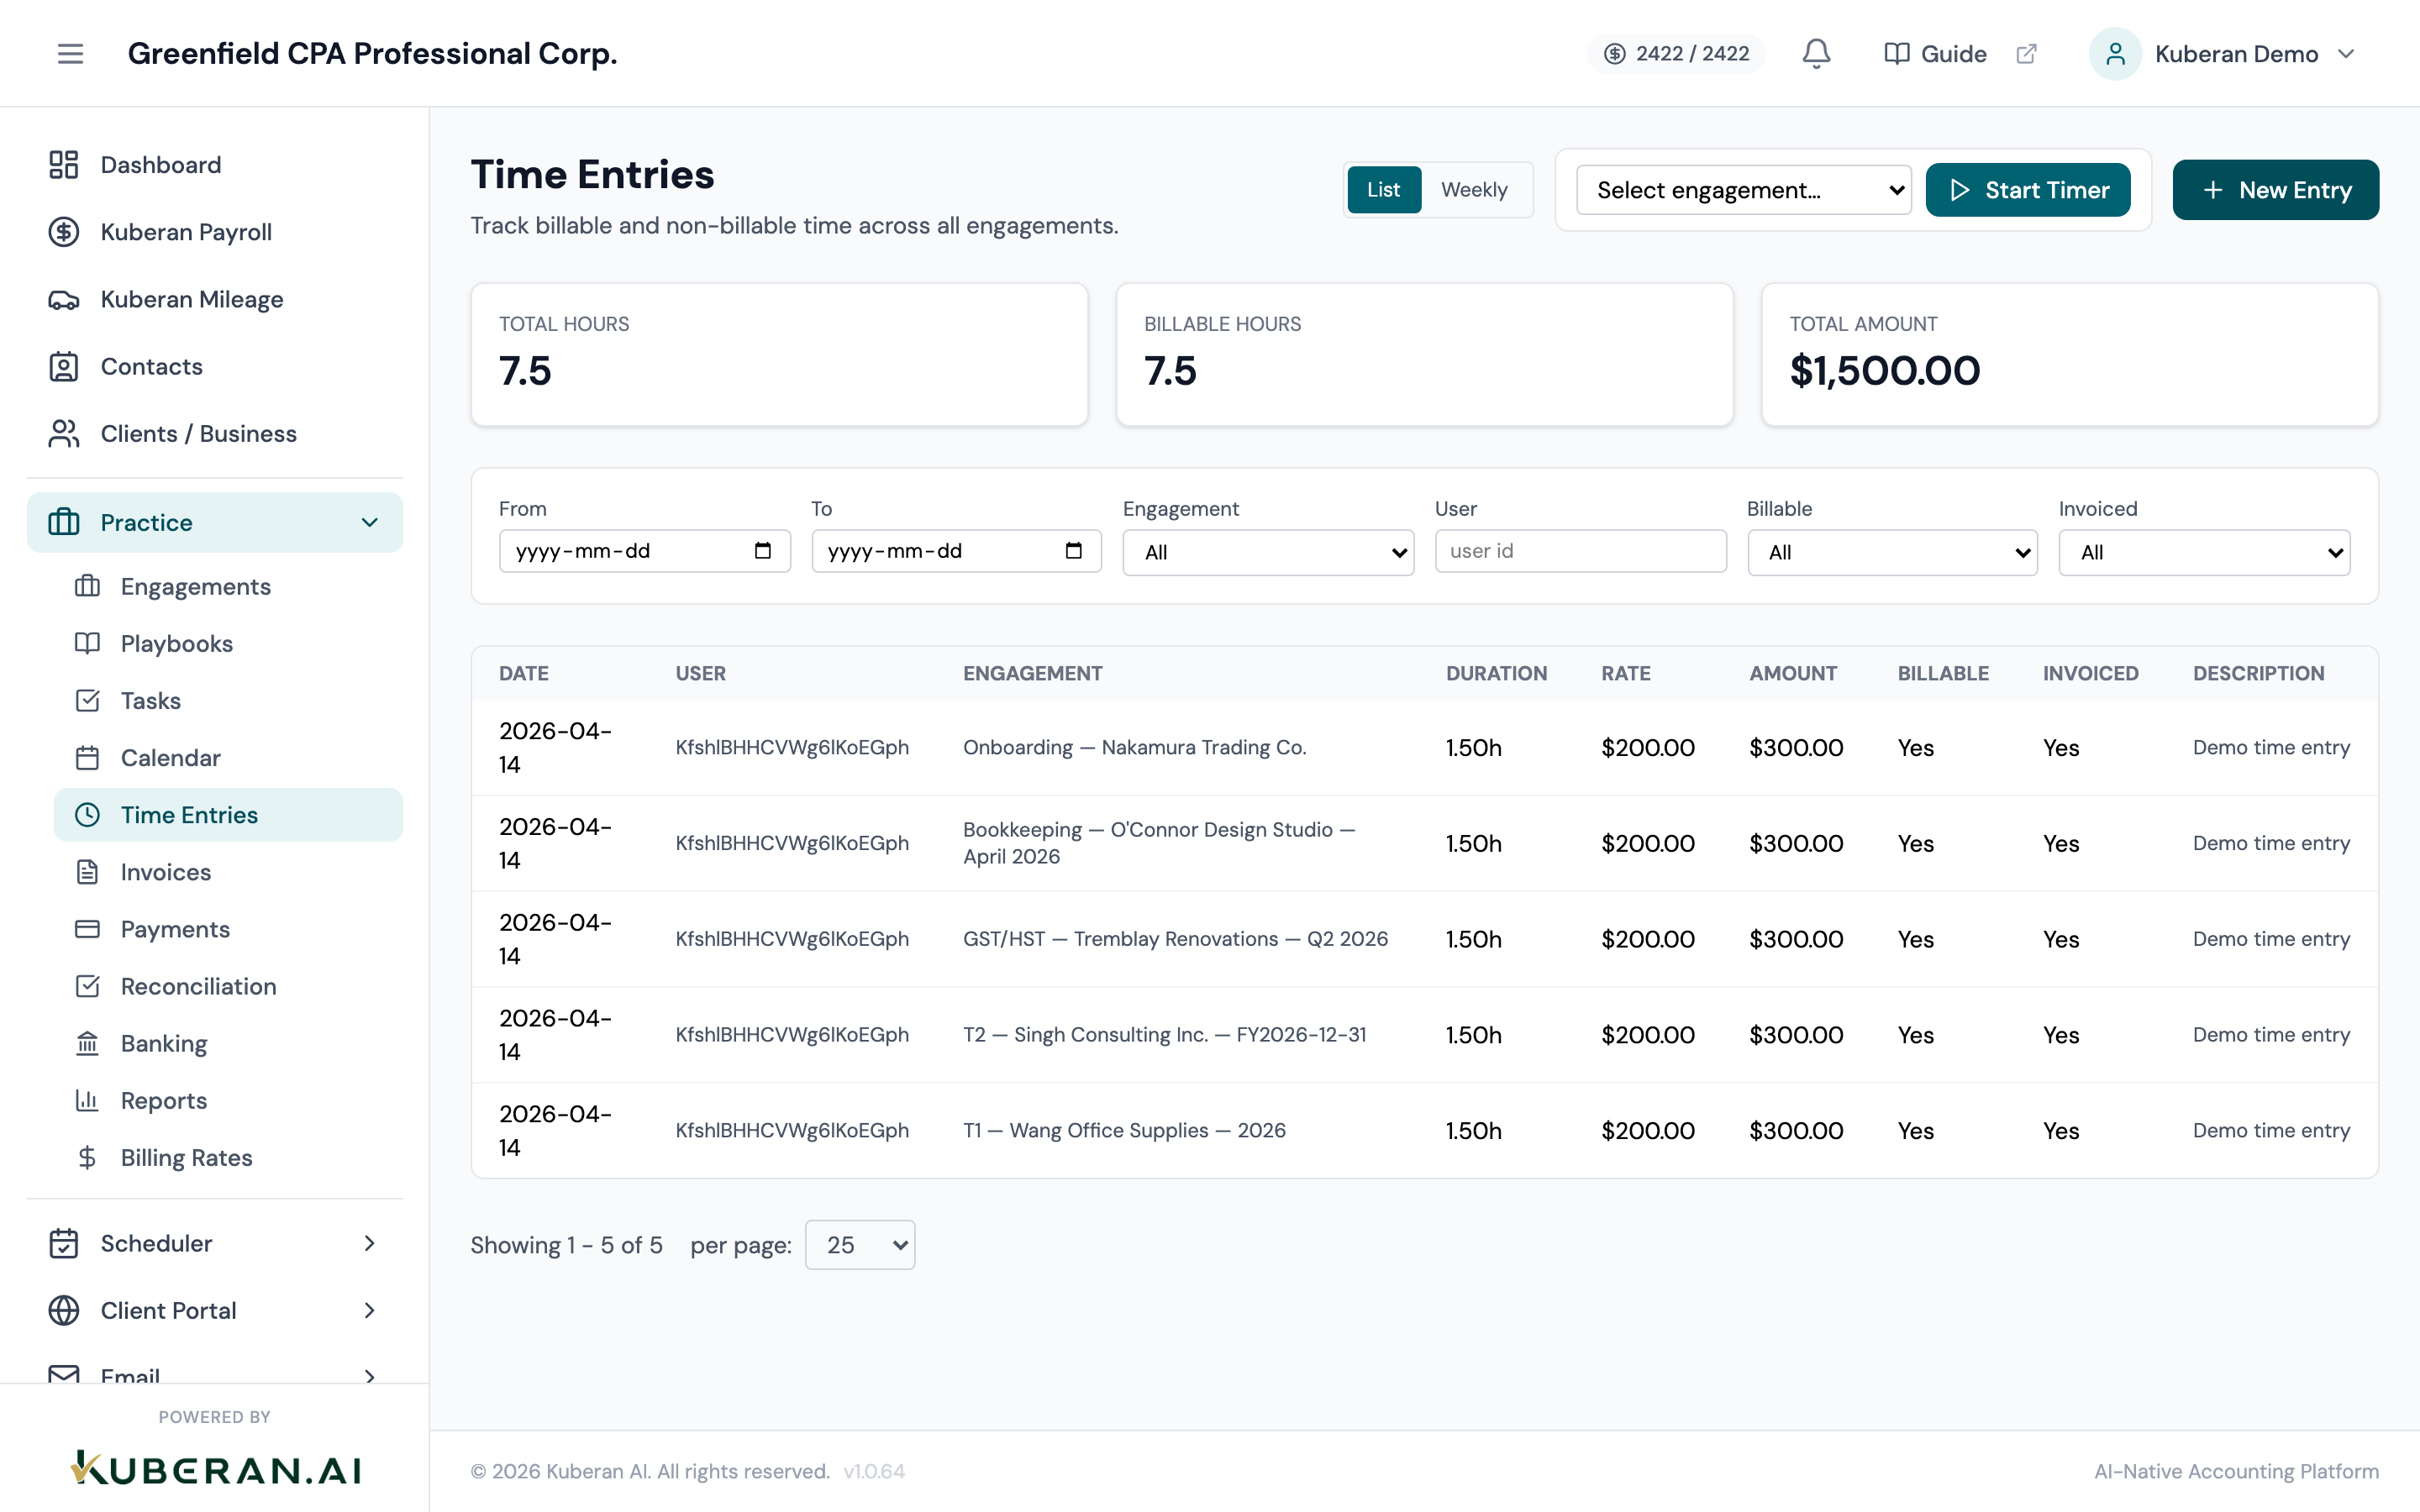Click the Scheduler calendar-check icon
Viewport: 2420px width, 1512px height.
64,1243
